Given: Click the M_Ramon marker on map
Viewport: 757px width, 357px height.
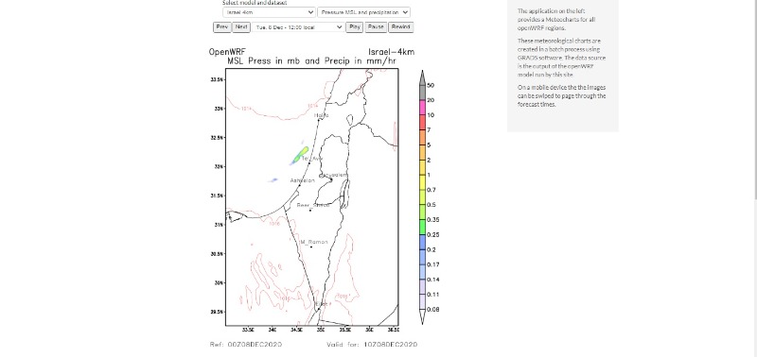Looking at the screenshot, I should (311, 247).
